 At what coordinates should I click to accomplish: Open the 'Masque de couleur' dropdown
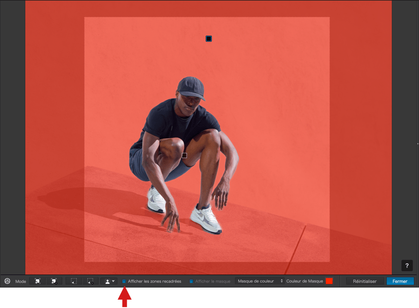tap(259, 281)
